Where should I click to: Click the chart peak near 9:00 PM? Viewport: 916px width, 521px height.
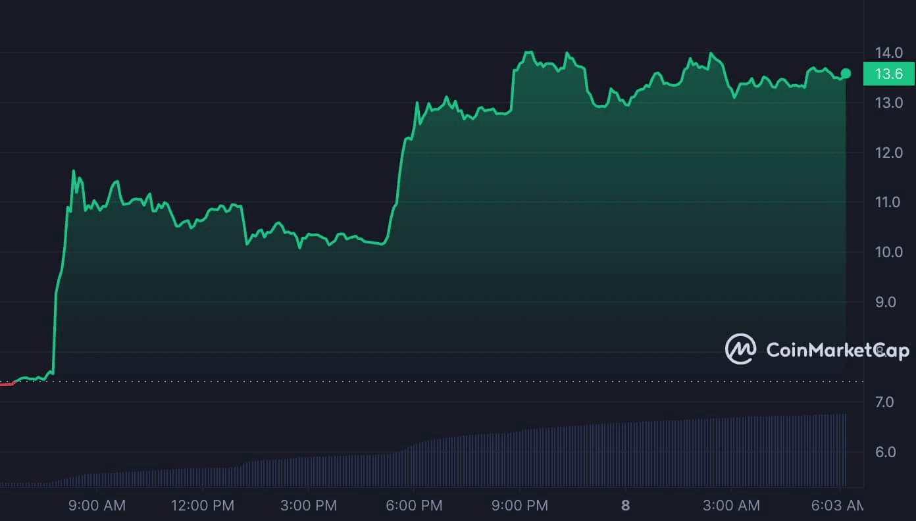527,53
